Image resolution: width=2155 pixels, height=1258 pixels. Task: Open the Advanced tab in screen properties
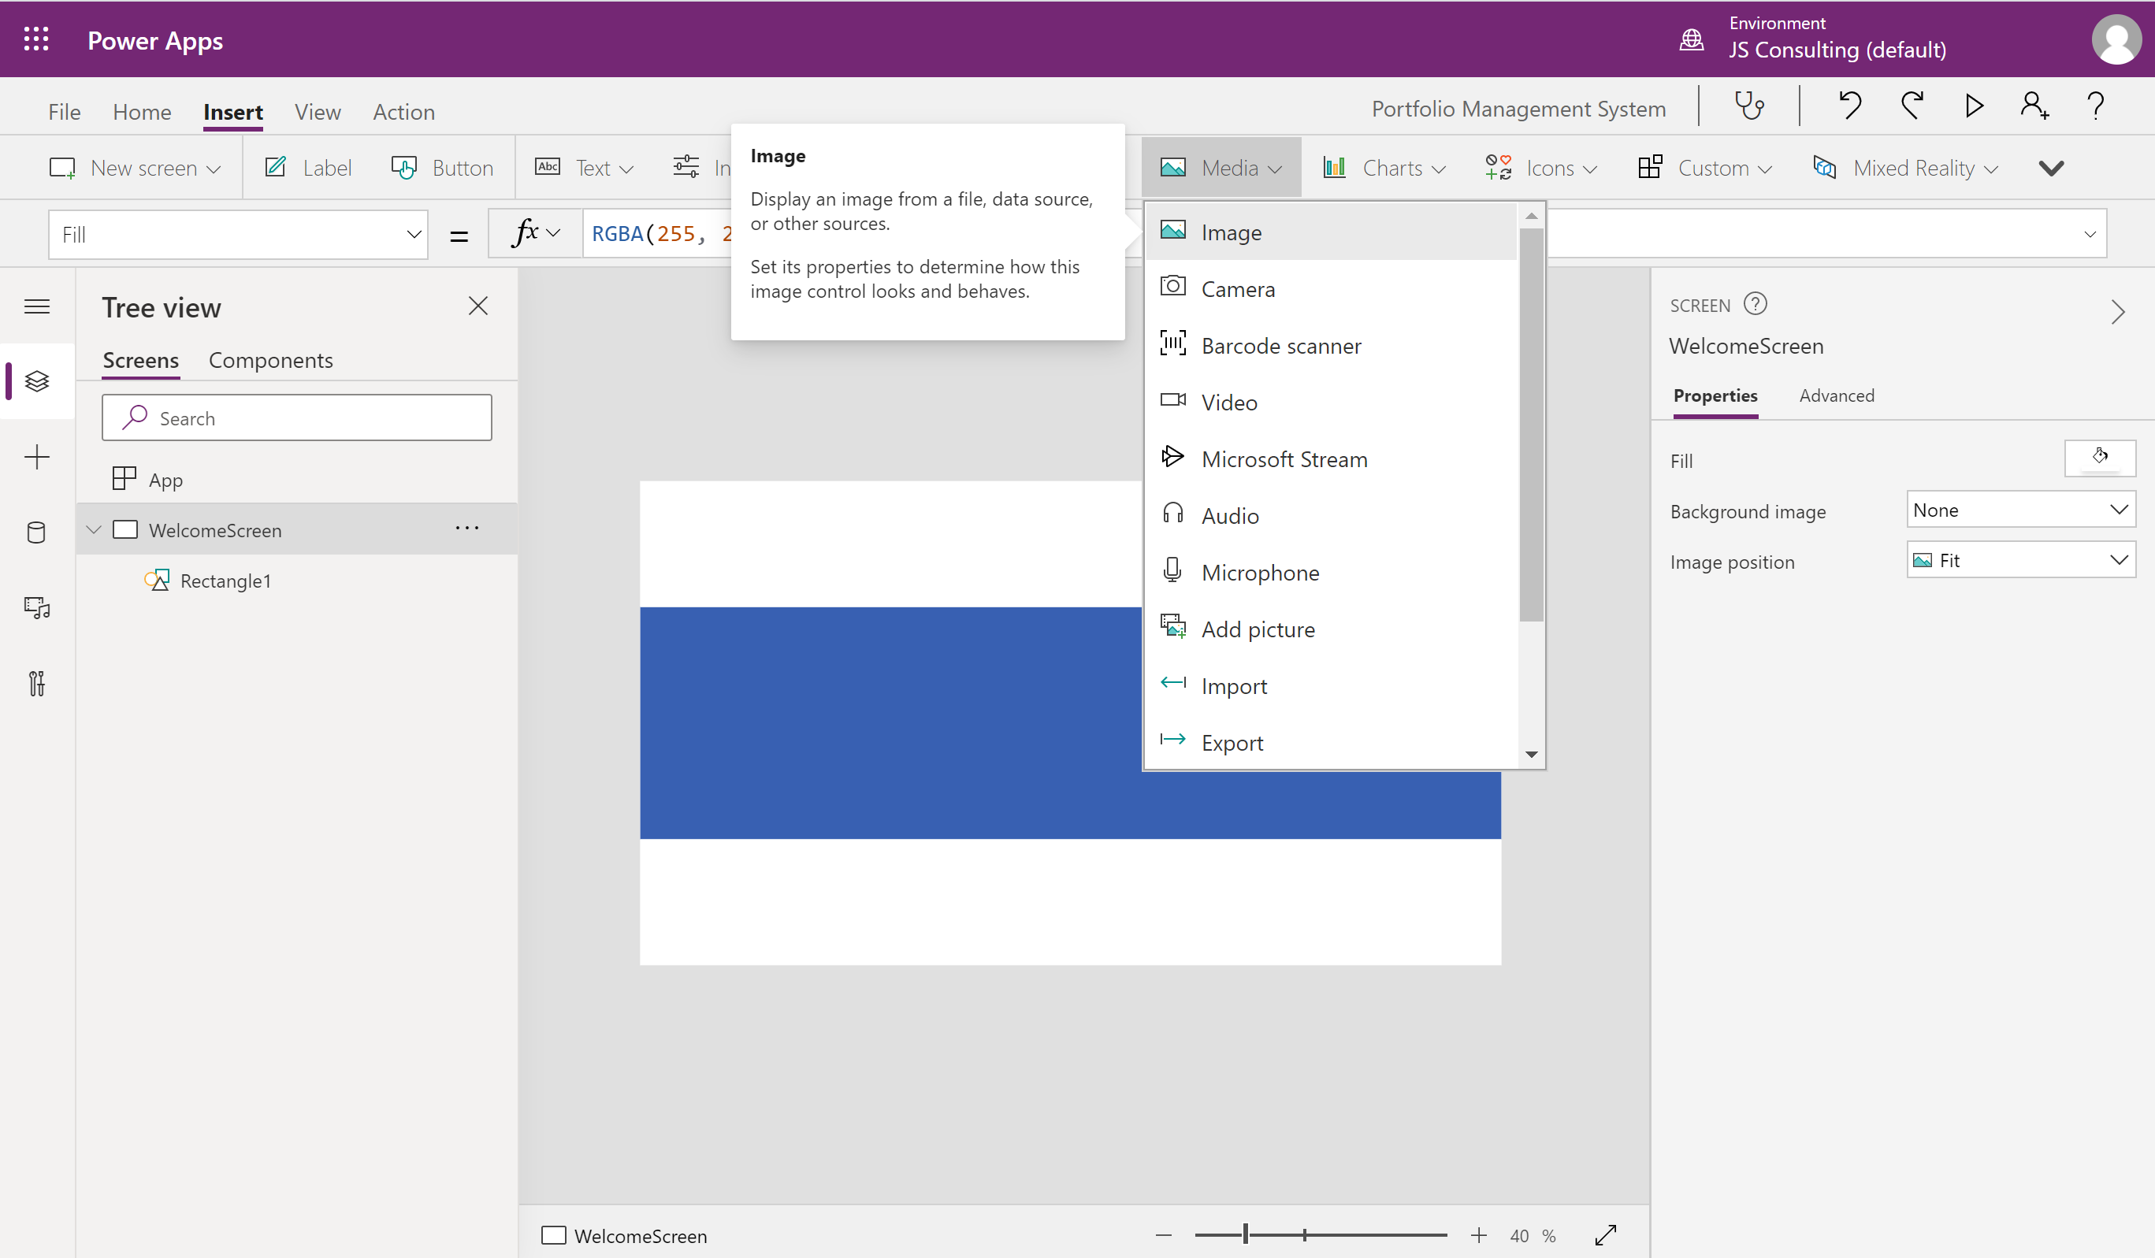[1836, 395]
